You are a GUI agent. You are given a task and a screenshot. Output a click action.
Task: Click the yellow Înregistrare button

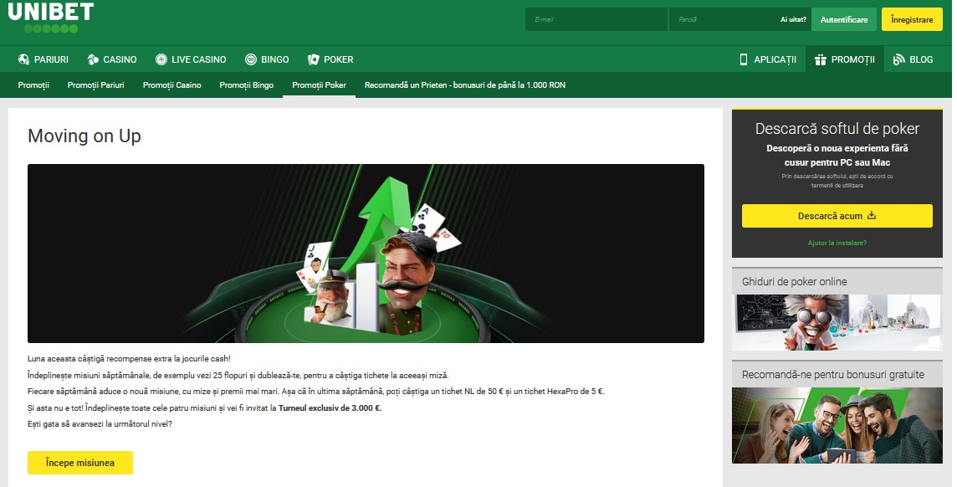(912, 19)
